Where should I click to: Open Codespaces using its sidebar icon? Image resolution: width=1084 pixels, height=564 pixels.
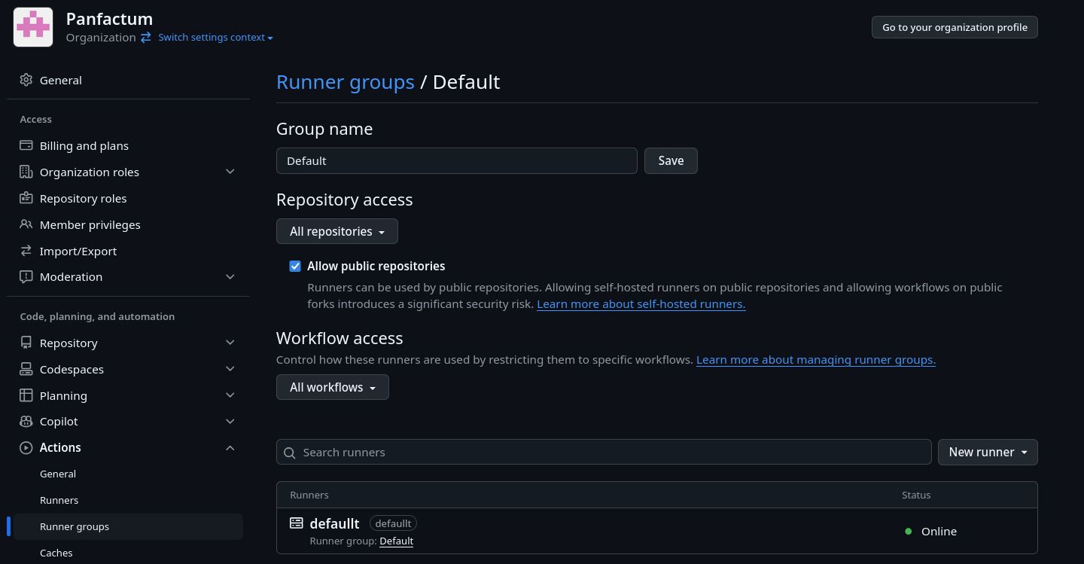click(26, 369)
